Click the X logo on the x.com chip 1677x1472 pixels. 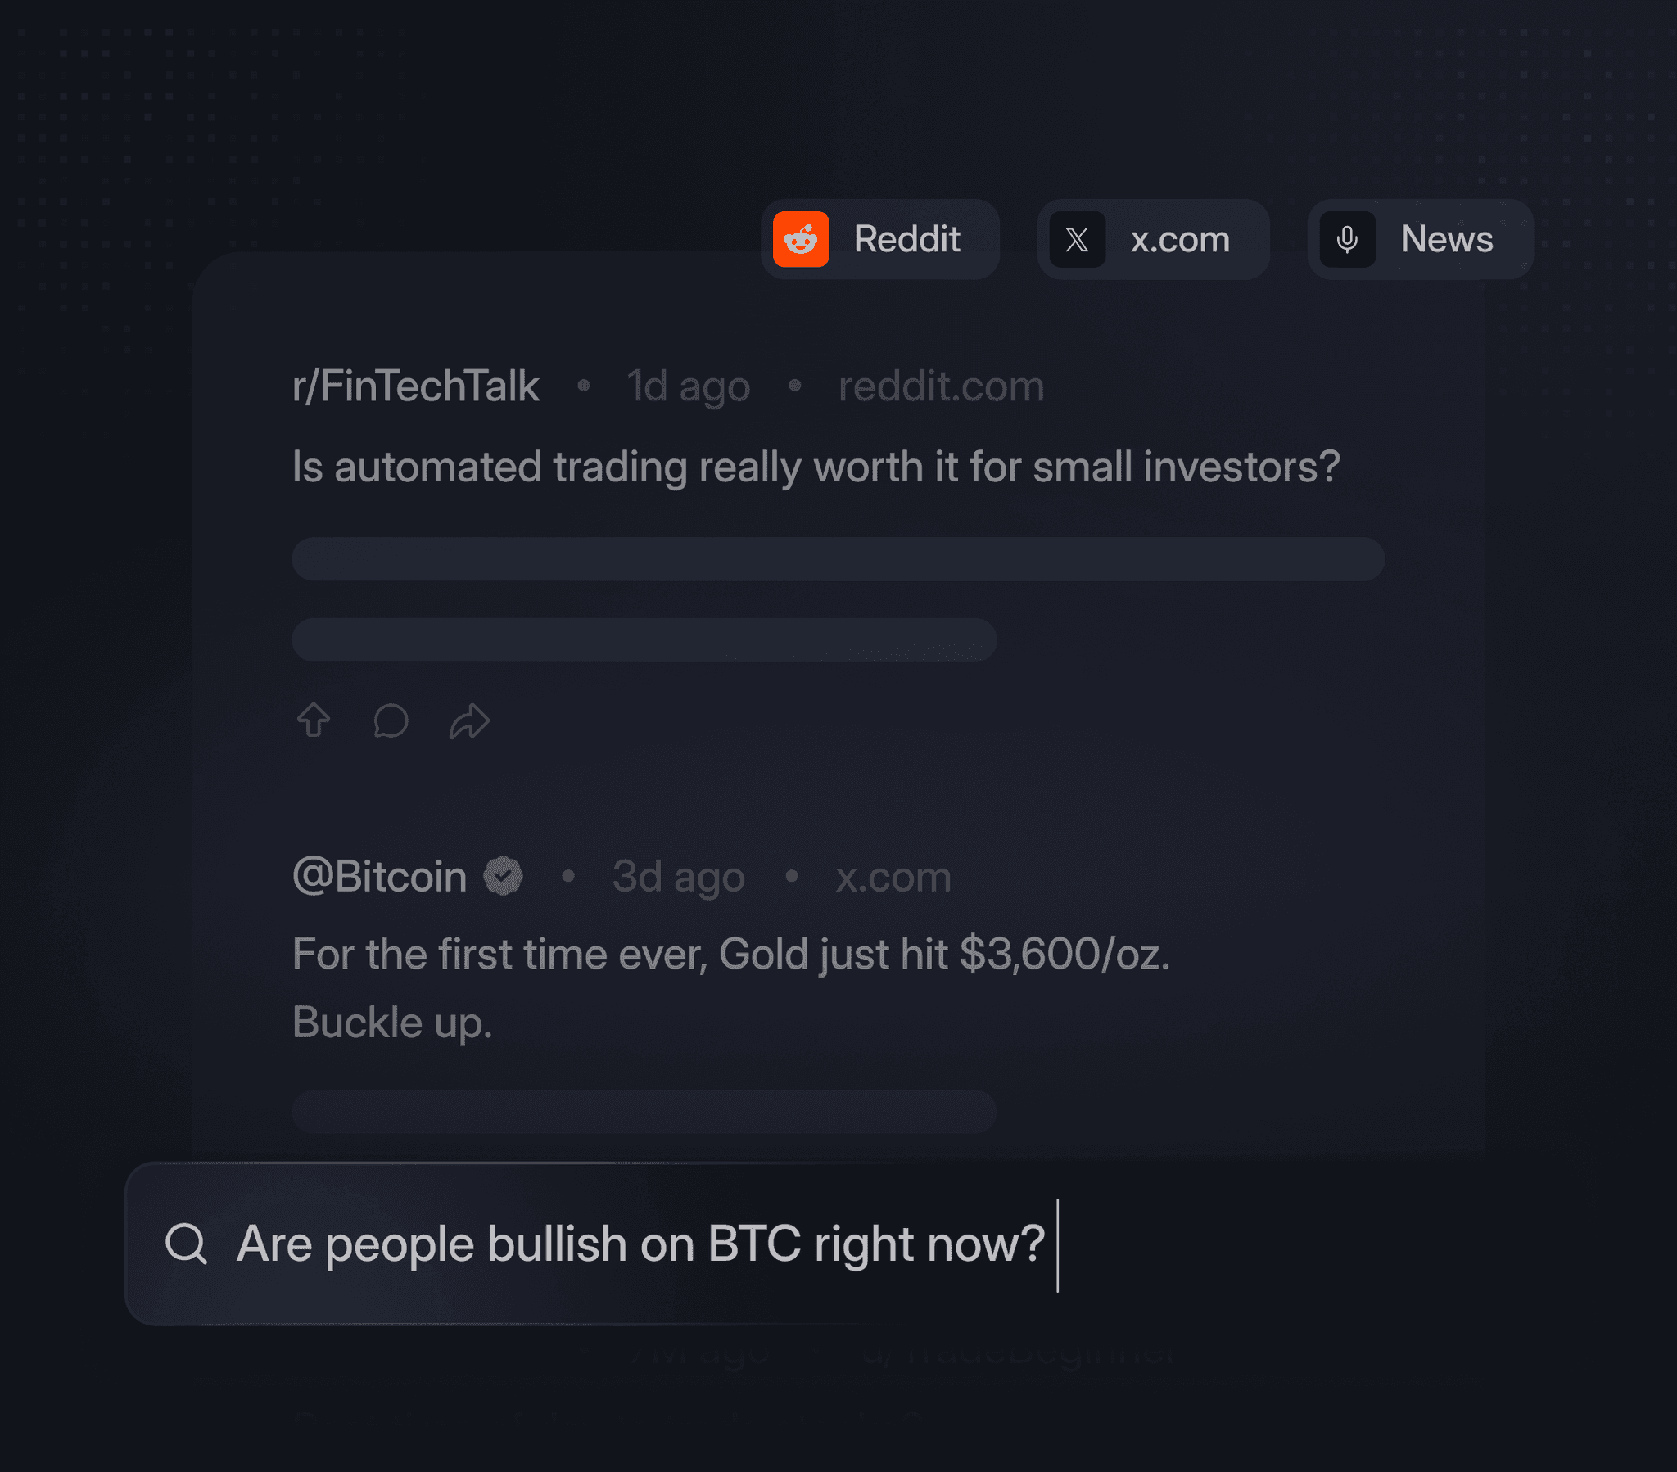point(1077,239)
